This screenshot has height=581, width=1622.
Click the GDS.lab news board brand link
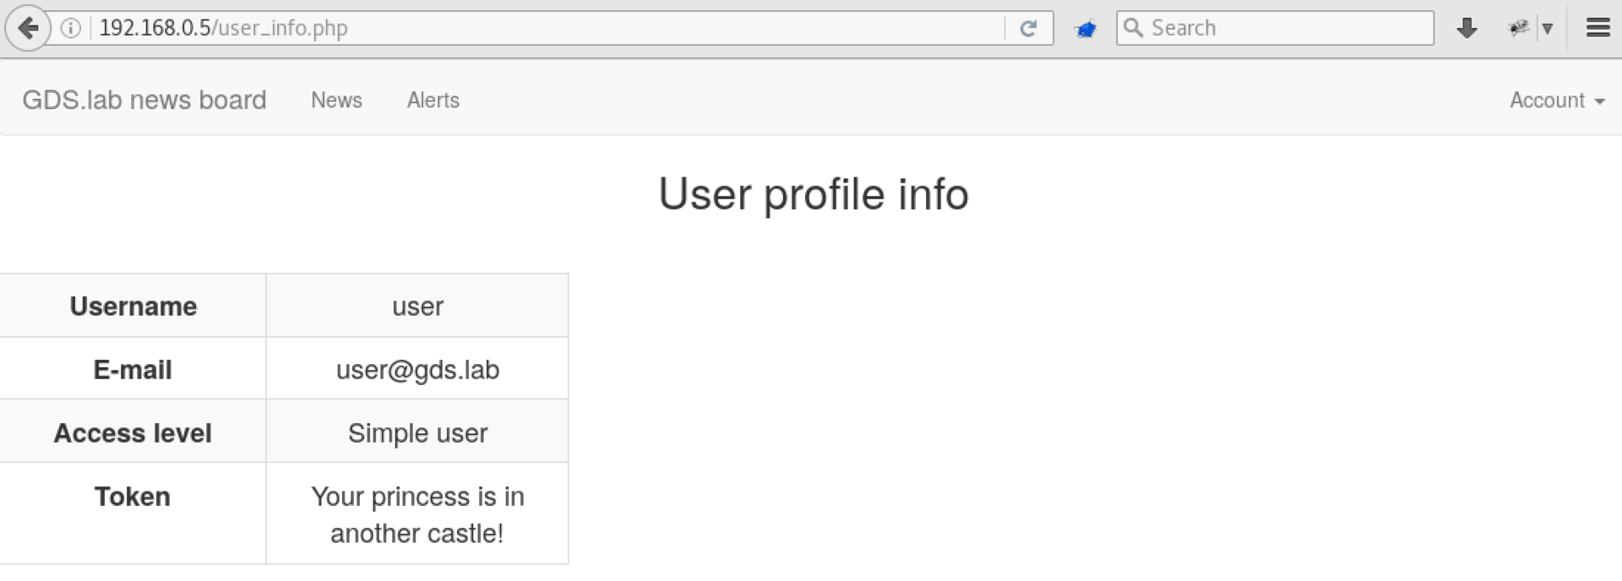tap(144, 100)
